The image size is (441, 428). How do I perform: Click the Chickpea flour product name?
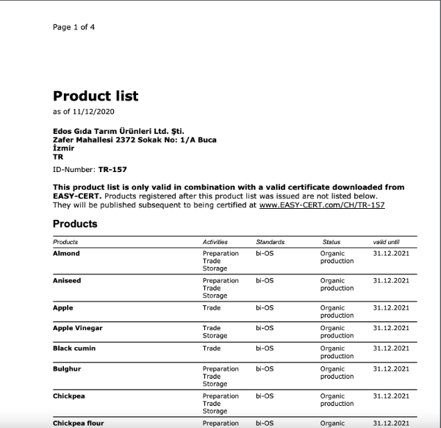[x=78, y=423]
